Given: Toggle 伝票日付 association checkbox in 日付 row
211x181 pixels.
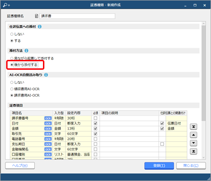Looking at the screenshot, I should pyautogui.click(x=162, y=123).
